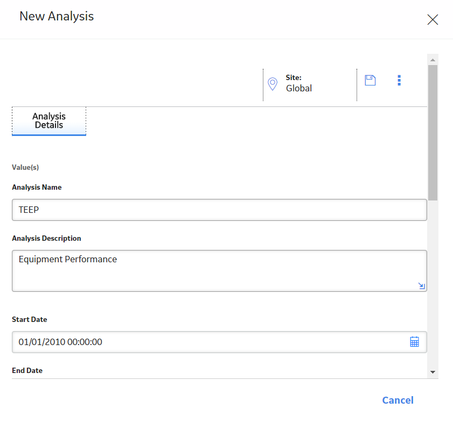Image resolution: width=453 pixels, height=423 pixels.
Task: Click the Site Global label
Action: pyautogui.click(x=299, y=83)
